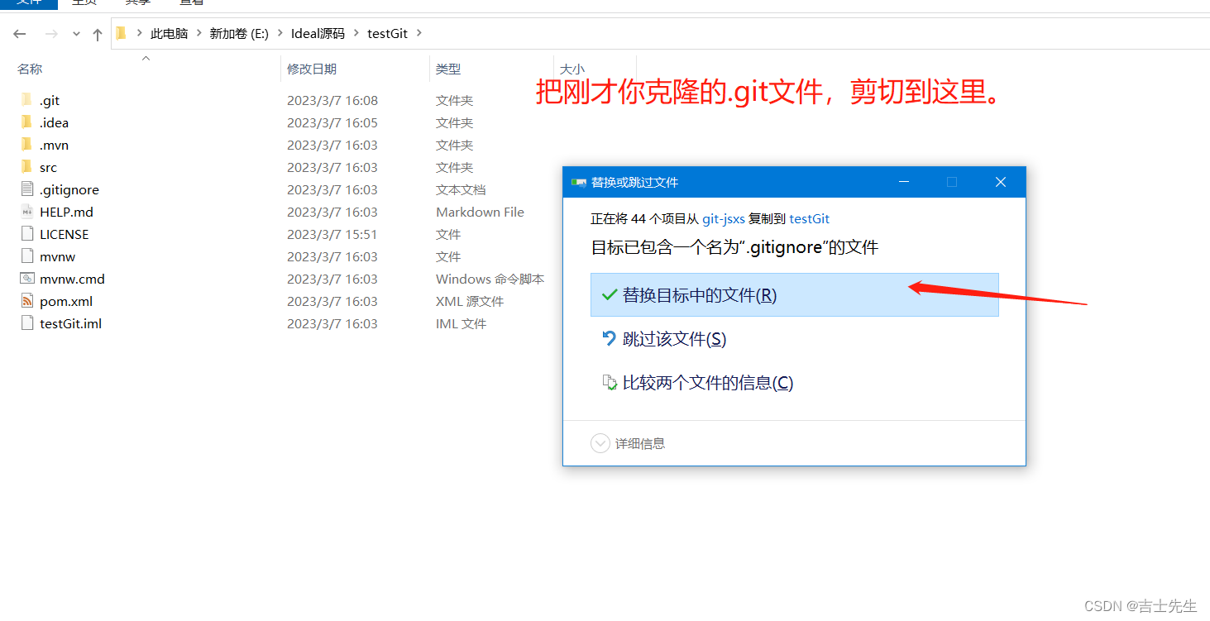1210x621 pixels.
Task: Open the recent locations dropdown arrow
Action: pos(76,34)
